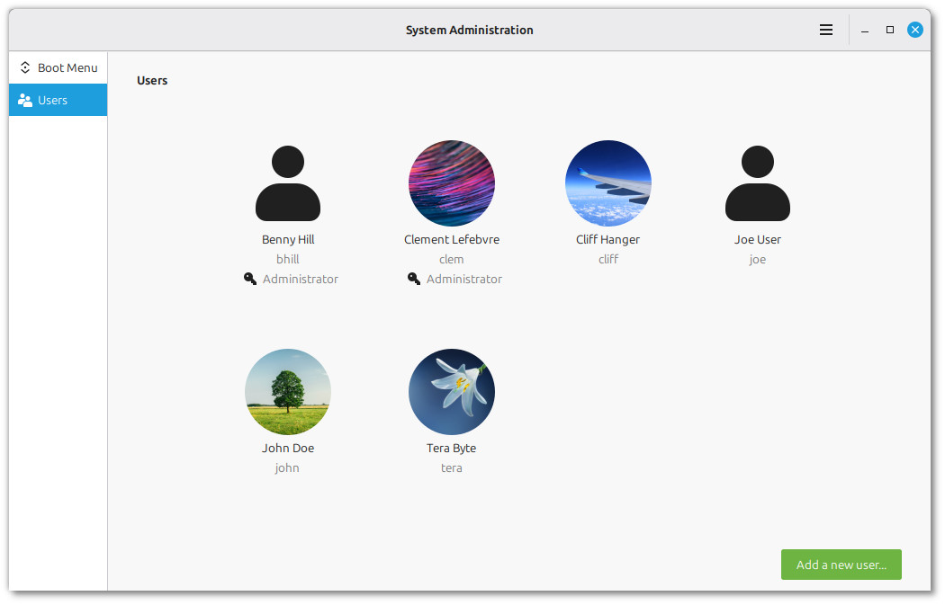Click the key icon under Clement Lefebvre
The image size is (945, 605).
tap(414, 279)
